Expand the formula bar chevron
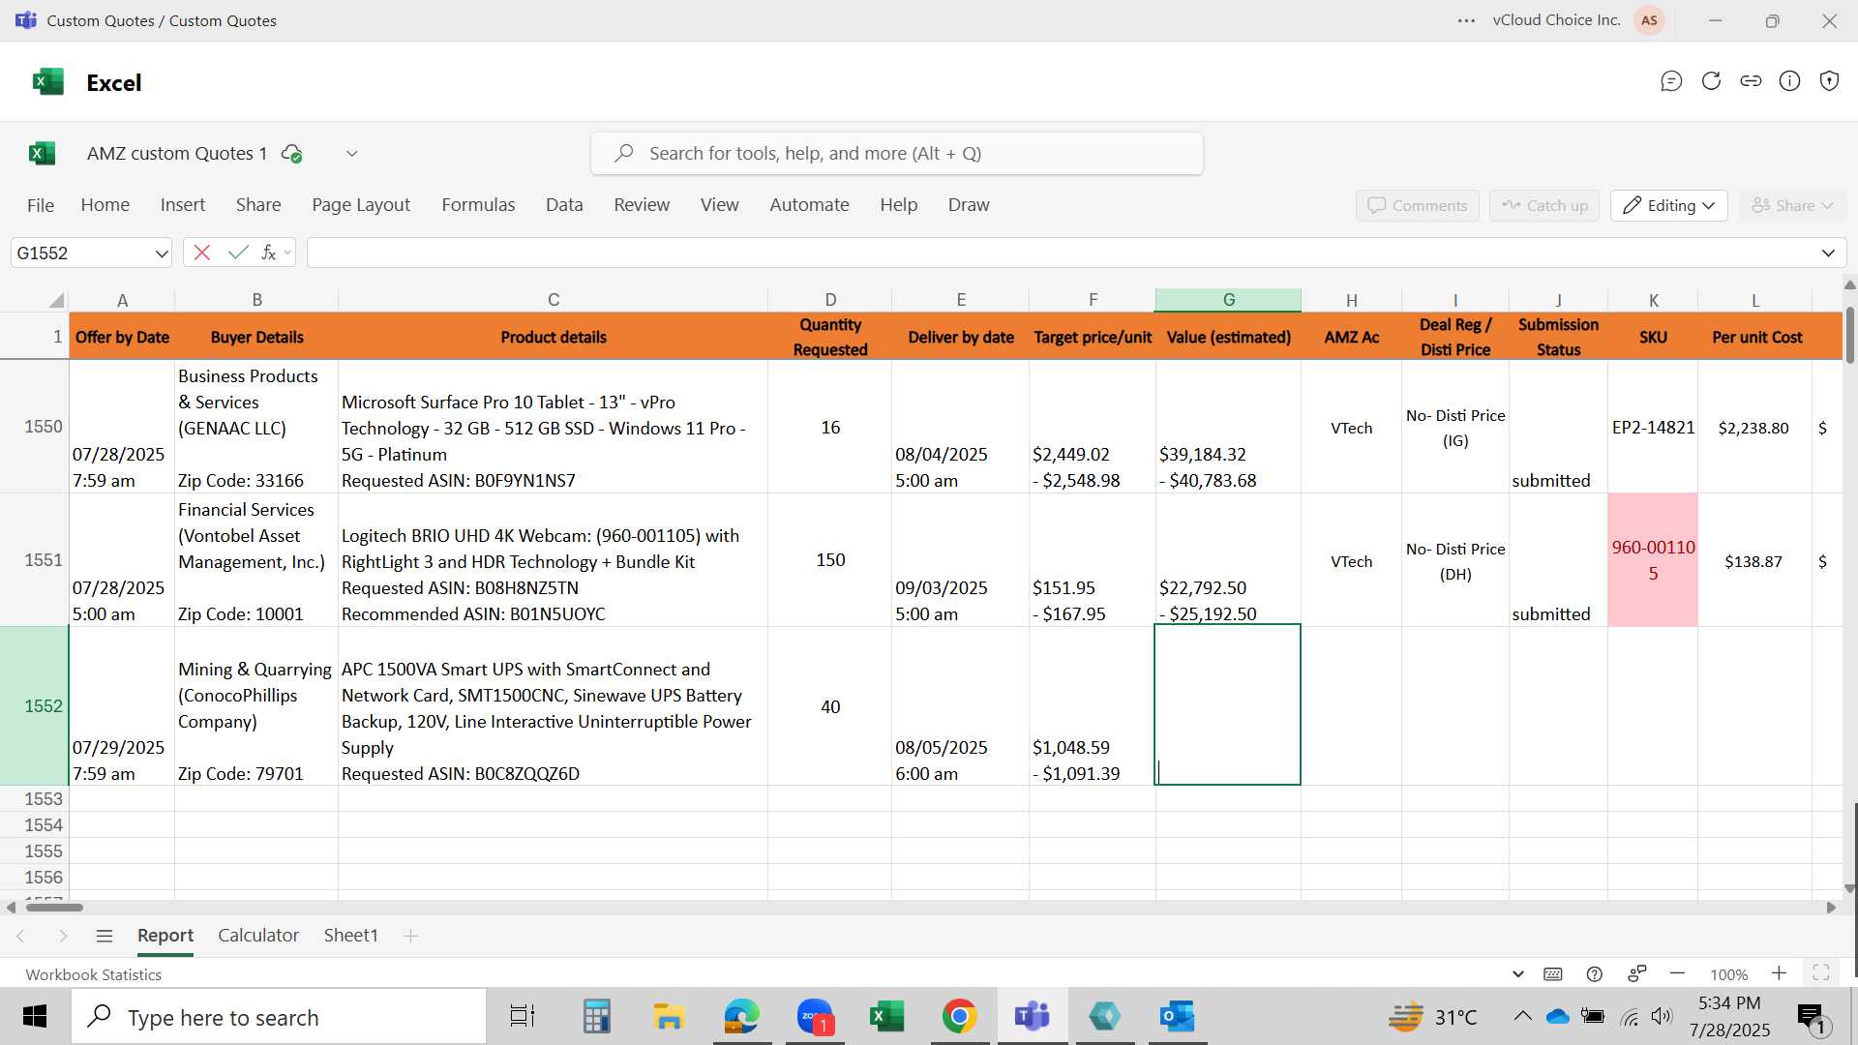The height and width of the screenshot is (1045, 1858). [1828, 254]
